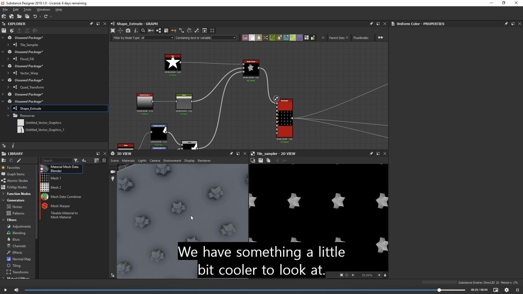This screenshot has width=523, height=294.
Task: Add a Blend node from the graph toolbar
Action: click(252, 38)
